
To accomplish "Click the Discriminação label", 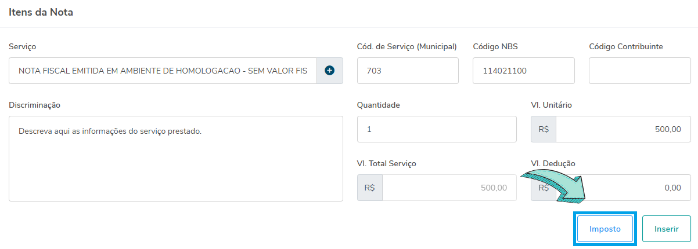I will click(x=35, y=105).
